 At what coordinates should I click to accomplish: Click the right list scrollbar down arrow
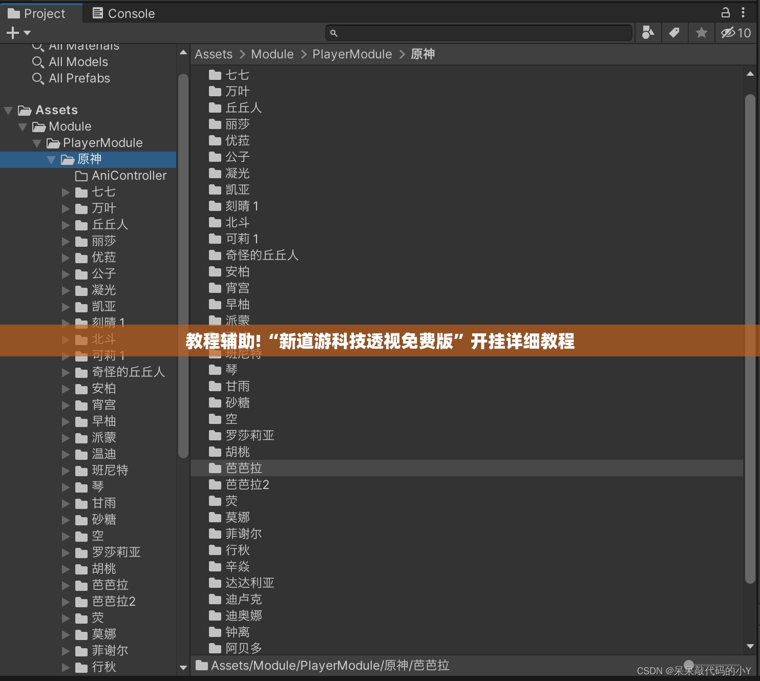point(750,646)
